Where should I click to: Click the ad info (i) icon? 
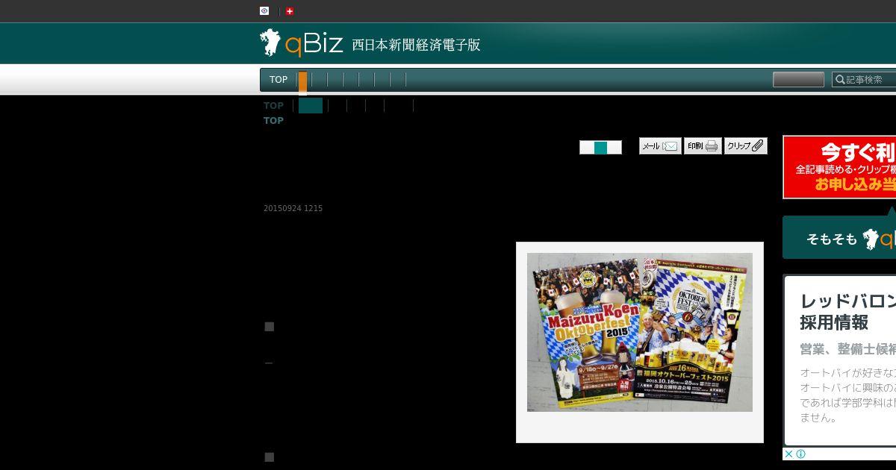point(800,454)
